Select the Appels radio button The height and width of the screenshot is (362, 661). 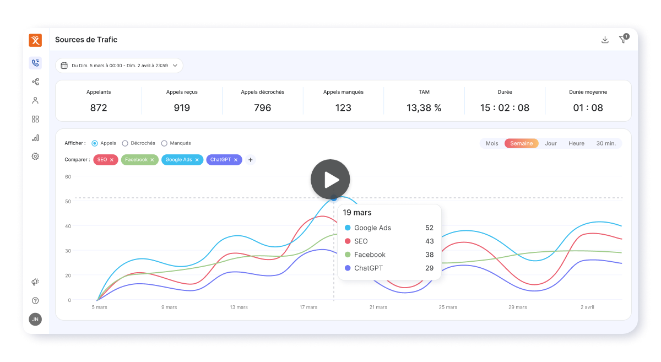[x=94, y=143]
